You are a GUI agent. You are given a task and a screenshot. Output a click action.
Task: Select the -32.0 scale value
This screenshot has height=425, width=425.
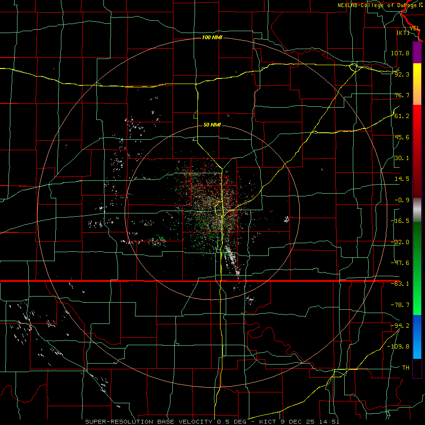(x=400, y=242)
